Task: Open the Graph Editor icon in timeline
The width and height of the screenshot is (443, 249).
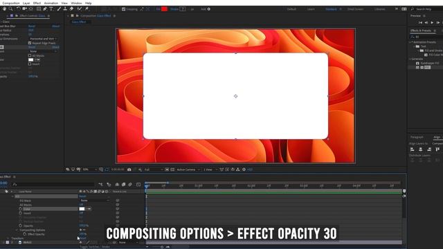Action: 138,185
